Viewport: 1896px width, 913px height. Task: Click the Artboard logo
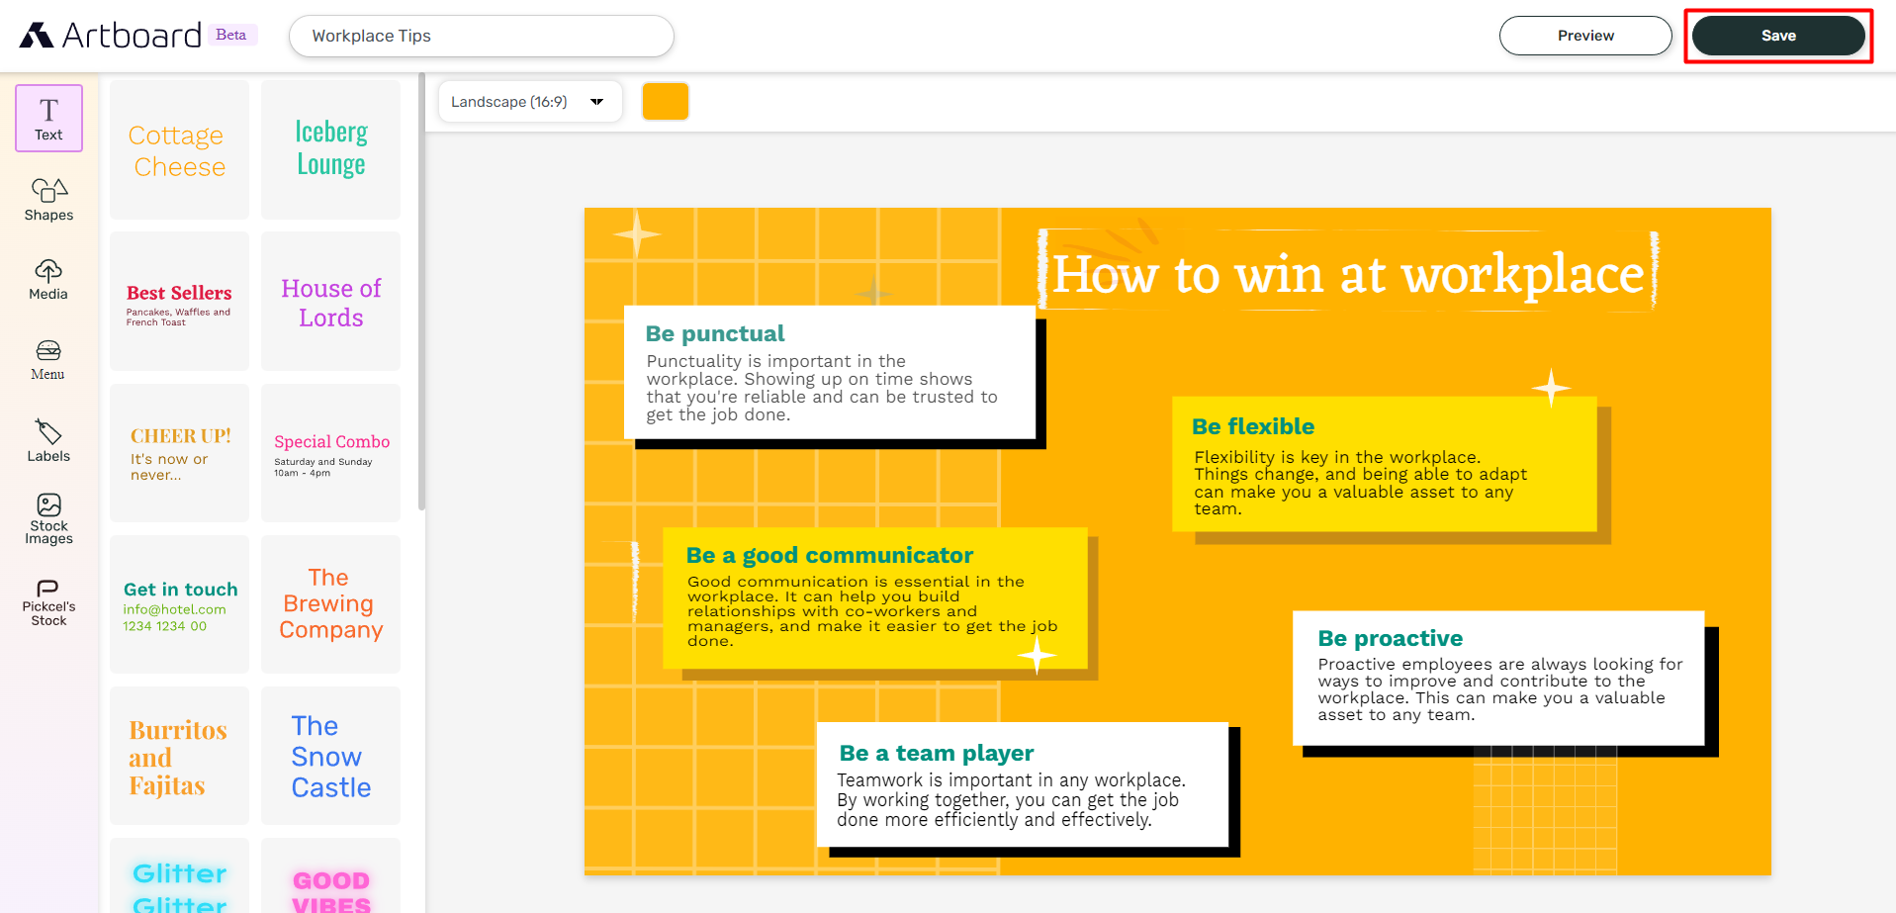click(x=110, y=36)
